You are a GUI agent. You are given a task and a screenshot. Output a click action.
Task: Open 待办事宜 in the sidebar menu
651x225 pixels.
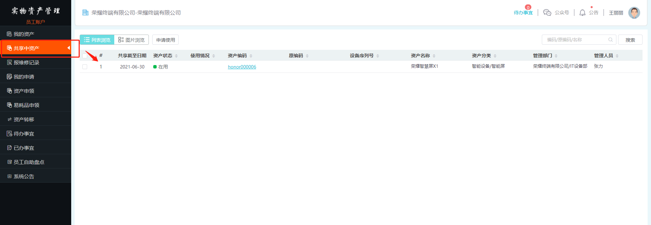click(x=24, y=134)
